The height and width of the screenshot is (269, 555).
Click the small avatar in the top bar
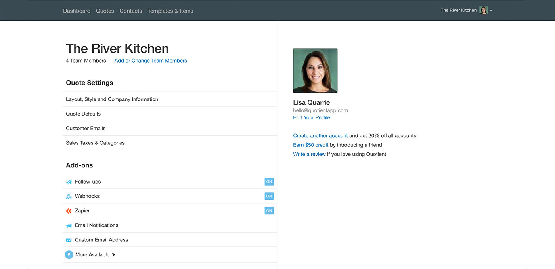(x=483, y=10)
